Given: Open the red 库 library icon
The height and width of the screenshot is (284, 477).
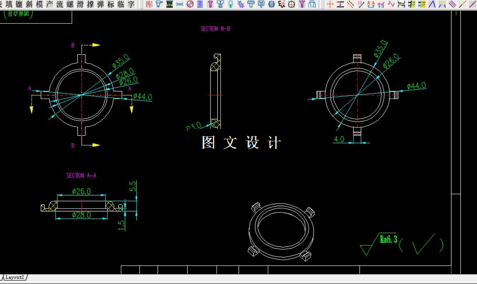Looking at the screenshot, I should coord(149,4).
